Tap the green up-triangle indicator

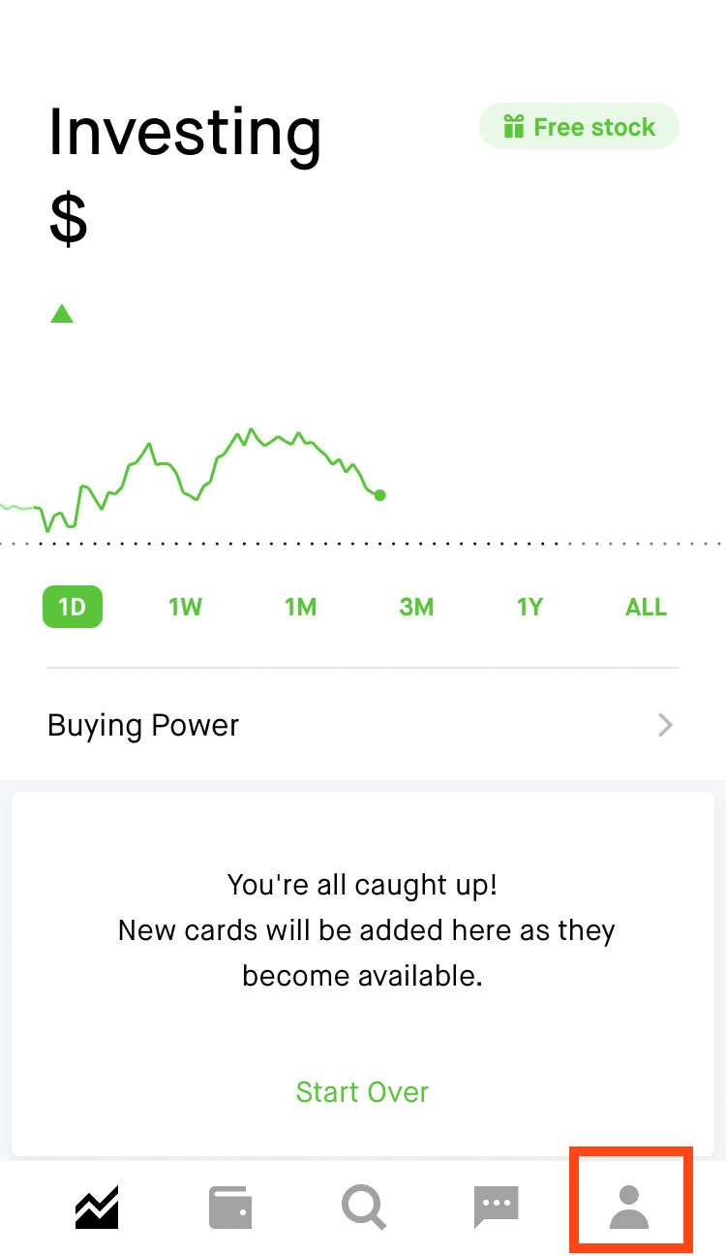click(x=62, y=313)
